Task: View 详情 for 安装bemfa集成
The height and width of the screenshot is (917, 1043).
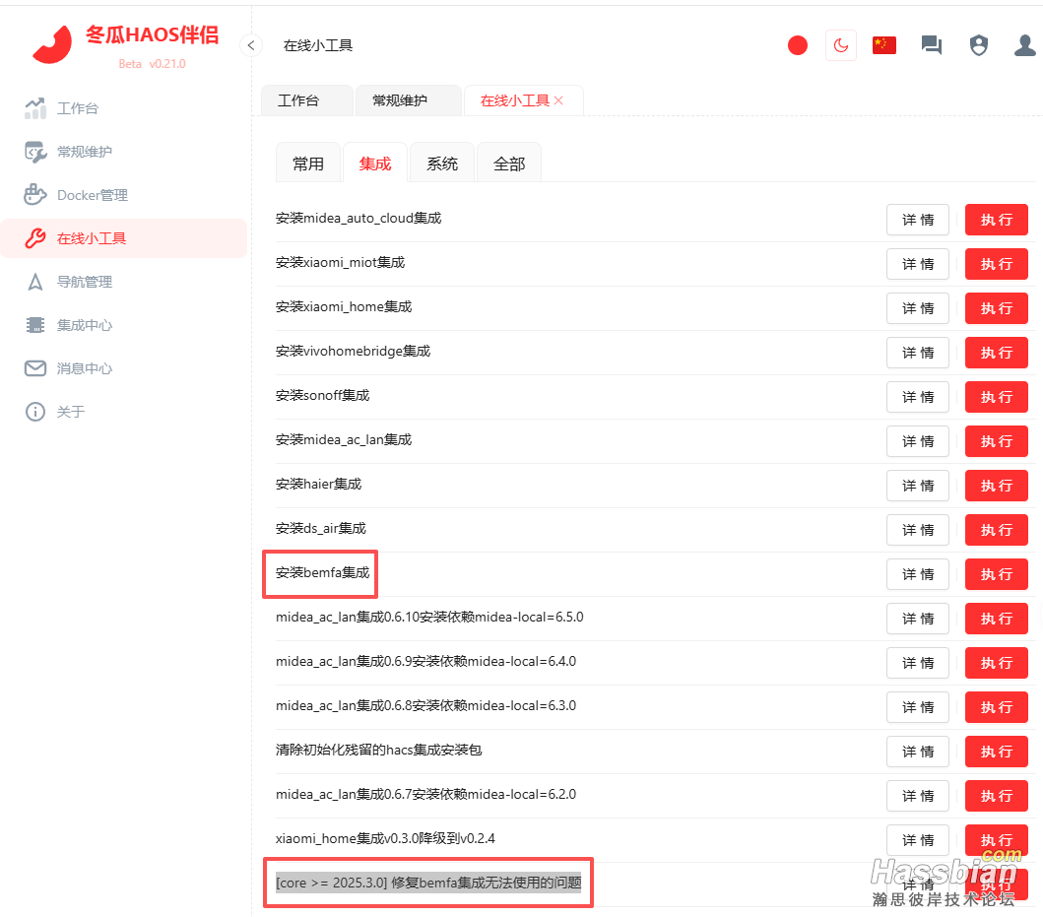Action: click(x=918, y=574)
